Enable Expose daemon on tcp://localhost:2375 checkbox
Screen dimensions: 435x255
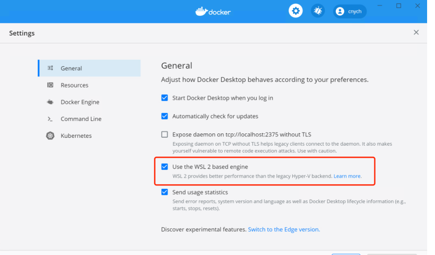[164, 134]
